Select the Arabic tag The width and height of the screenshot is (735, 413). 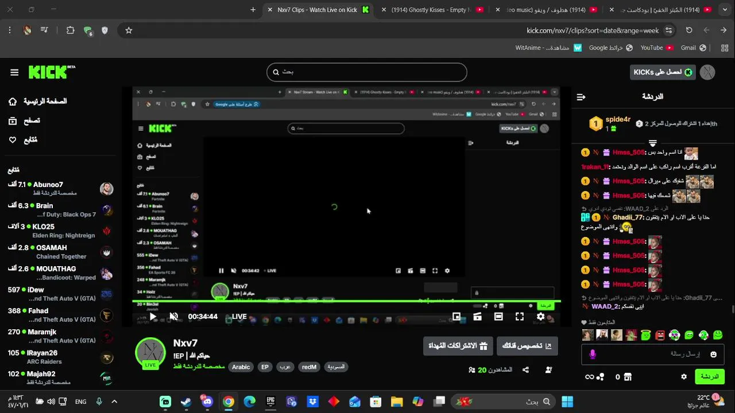pyautogui.click(x=241, y=367)
